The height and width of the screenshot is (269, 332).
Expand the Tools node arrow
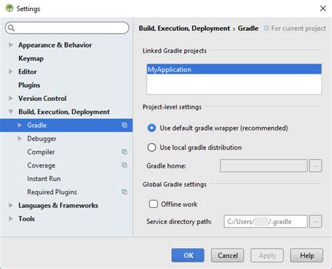pyautogui.click(x=11, y=219)
